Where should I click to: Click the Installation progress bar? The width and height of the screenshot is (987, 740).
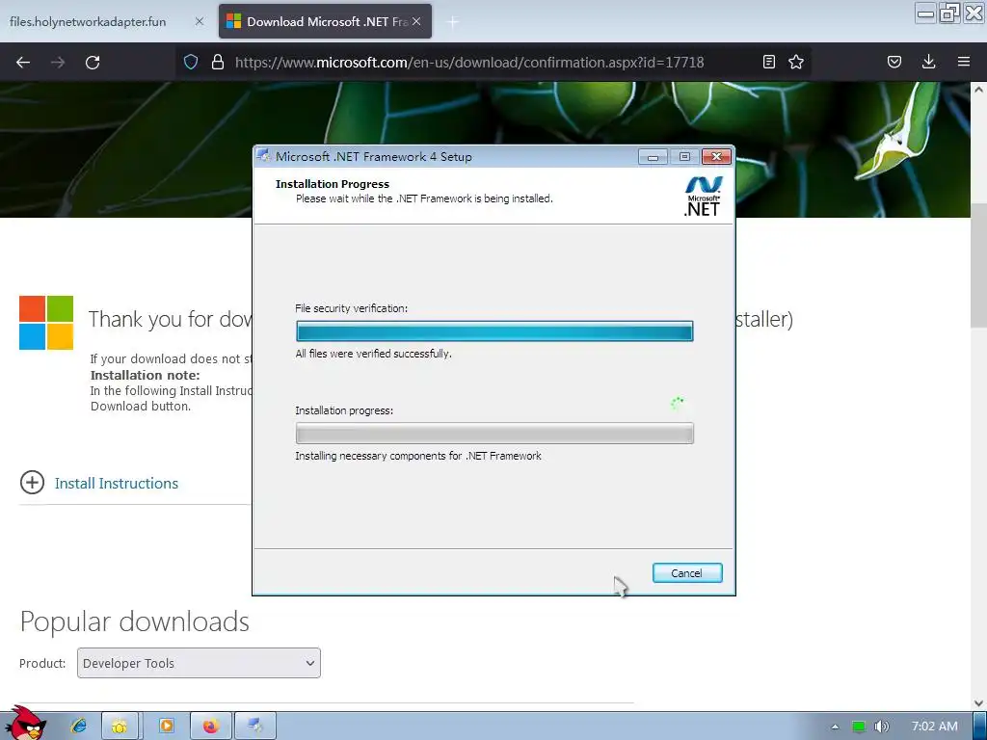click(494, 433)
